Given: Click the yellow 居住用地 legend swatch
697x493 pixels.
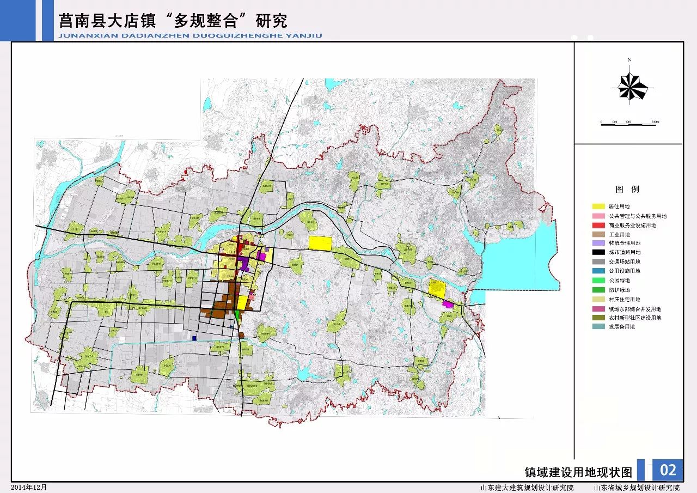Looking at the screenshot, I should point(599,207).
